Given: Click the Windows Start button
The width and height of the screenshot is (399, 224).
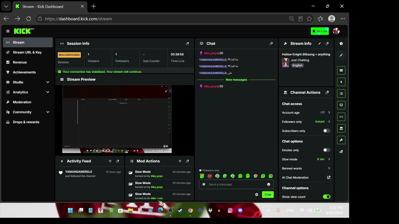Looking at the screenshot, I should coord(70,210).
